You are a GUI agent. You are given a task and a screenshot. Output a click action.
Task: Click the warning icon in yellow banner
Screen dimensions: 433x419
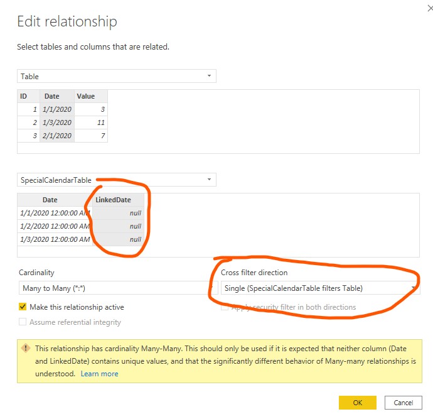click(x=26, y=348)
